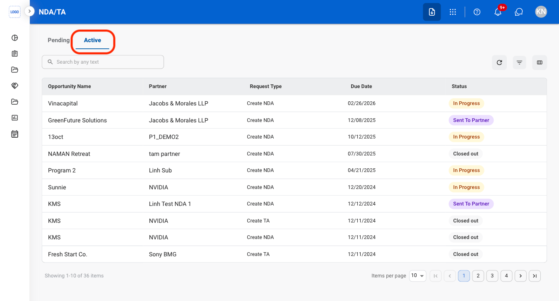Screen dimensions: 559x301
Task: Go to page 2
Action: (x=478, y=276)
